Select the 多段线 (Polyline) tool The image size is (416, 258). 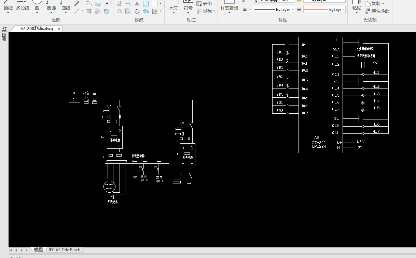(x=23, y=7)
